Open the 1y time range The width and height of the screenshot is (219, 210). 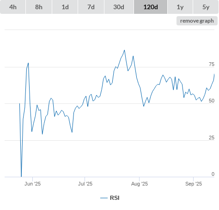coord(180,7)
